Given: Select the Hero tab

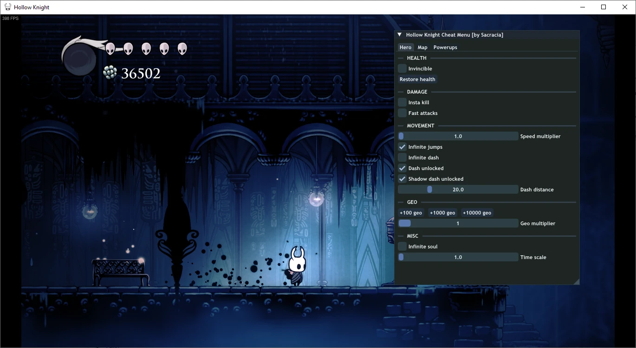Looking at the screenshot, I should [405, 47].
